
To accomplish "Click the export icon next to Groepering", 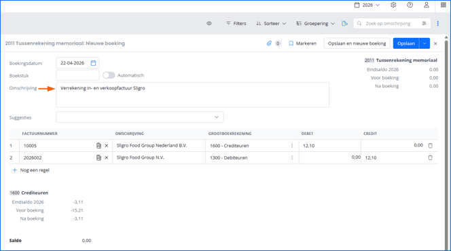I will pos(344,23).
